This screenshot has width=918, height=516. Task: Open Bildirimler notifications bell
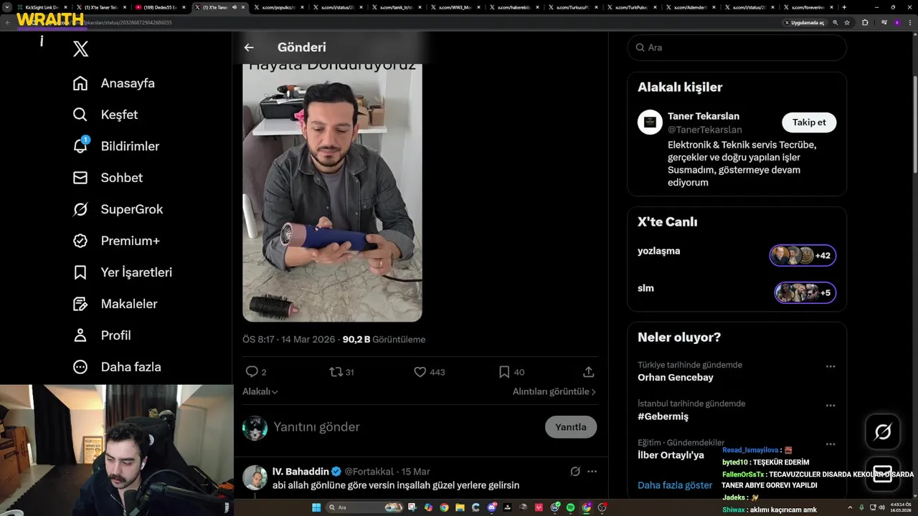[x=80, y=145]
